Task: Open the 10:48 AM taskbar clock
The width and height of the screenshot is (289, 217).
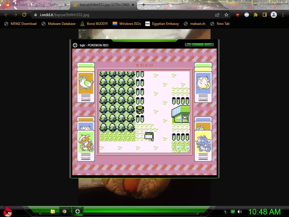Action: (264, 212)
